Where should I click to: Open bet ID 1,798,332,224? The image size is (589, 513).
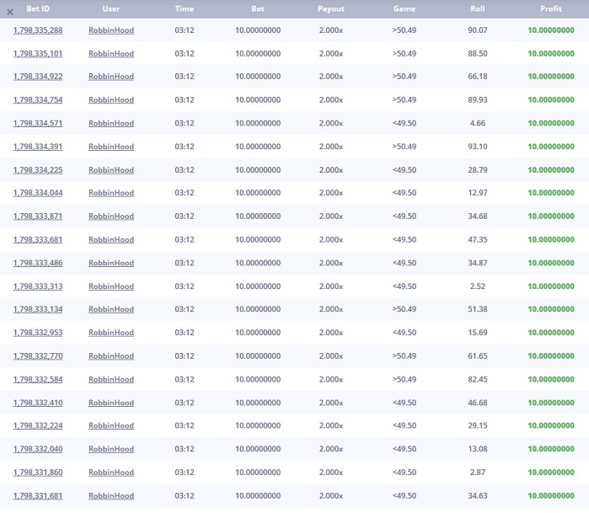(38, 425)
